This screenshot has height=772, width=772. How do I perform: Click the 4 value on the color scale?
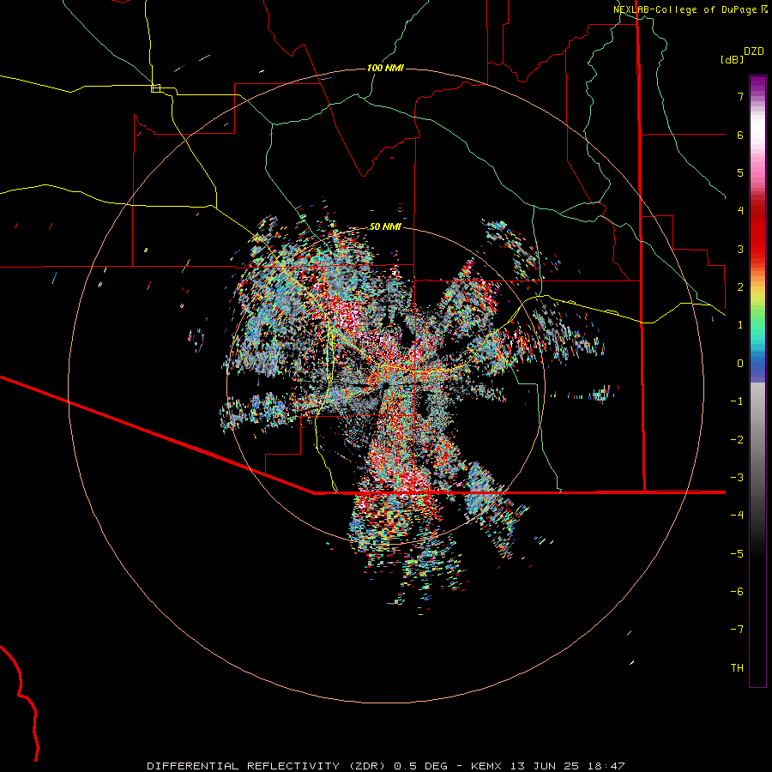click(x=740, y=211)
